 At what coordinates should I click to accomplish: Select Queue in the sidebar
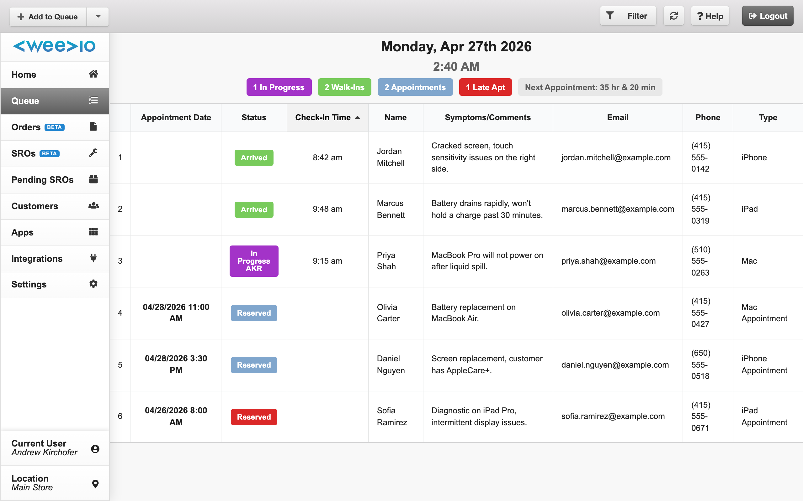tap(55, 101)
